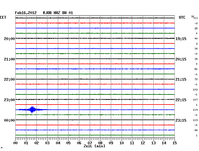Click the Zeit [min] axis title

click(94, 146)
